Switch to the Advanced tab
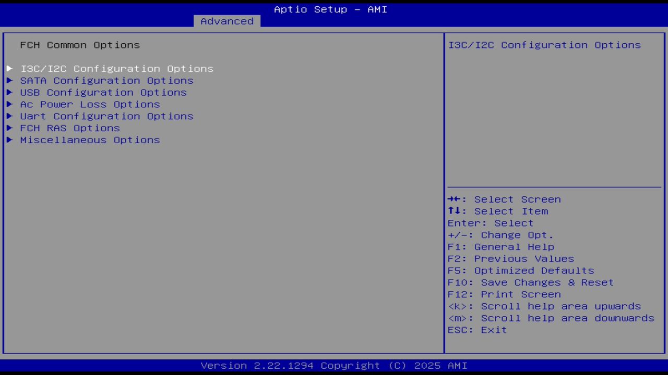Image resolution: width=668 pixels, height=375 pixels. tap(226, 21)
